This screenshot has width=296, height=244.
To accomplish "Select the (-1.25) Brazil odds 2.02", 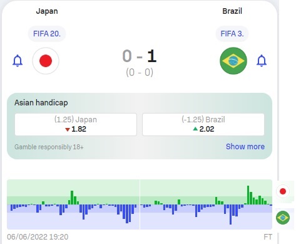I will pos(203,124).
